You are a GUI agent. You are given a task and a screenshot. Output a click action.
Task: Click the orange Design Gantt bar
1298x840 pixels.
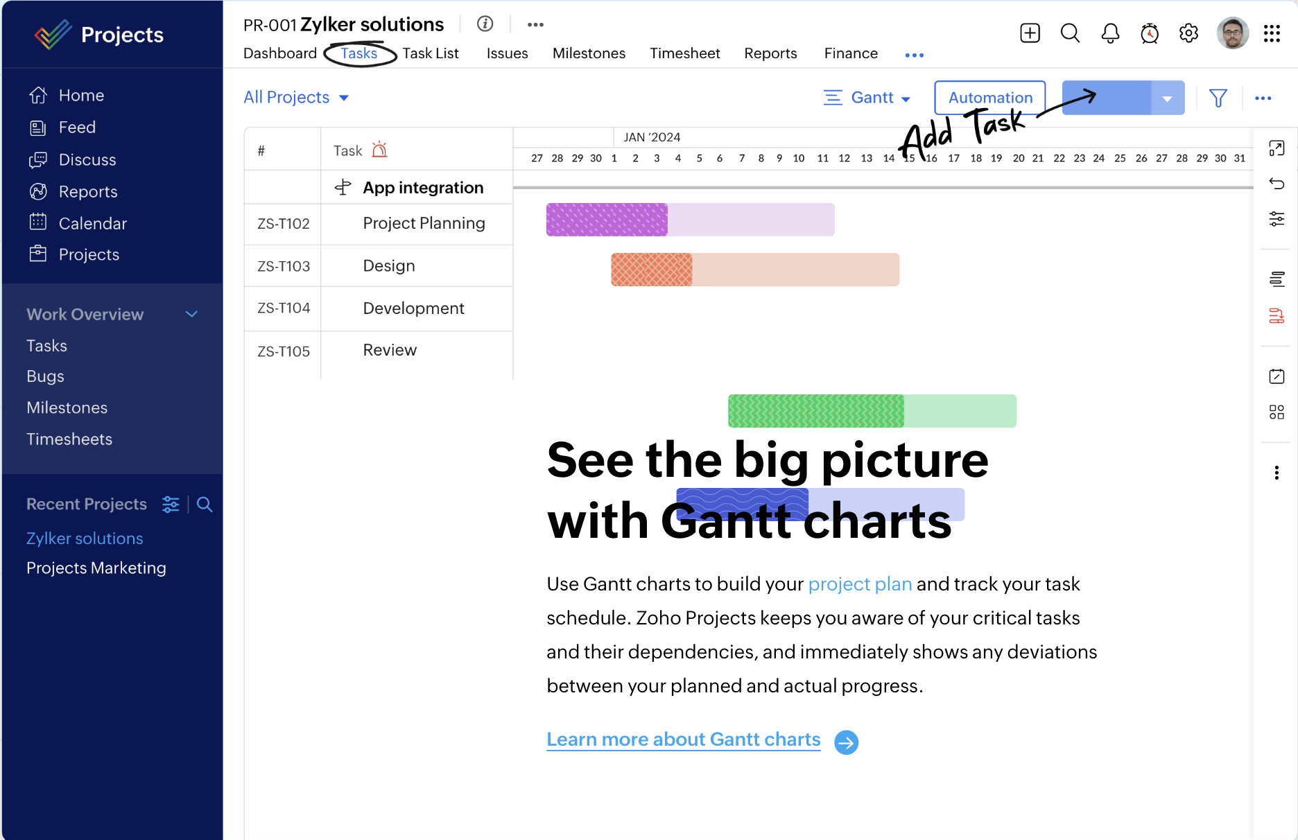[x=755, y=270]
